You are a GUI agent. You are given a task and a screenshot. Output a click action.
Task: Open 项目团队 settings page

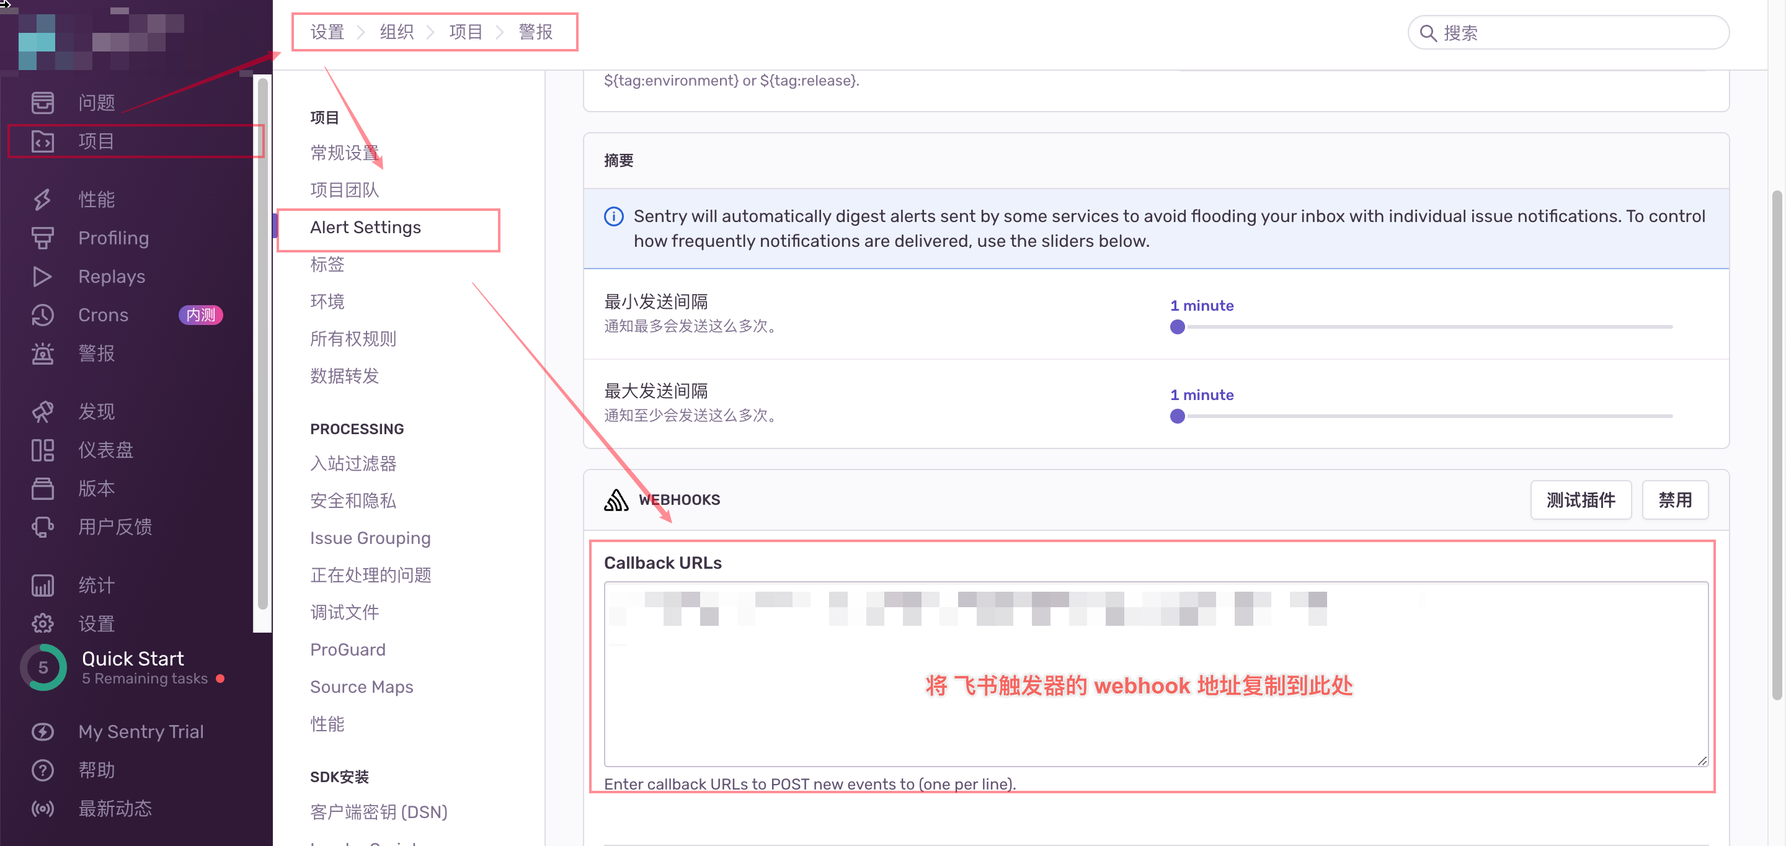[345, 190]
